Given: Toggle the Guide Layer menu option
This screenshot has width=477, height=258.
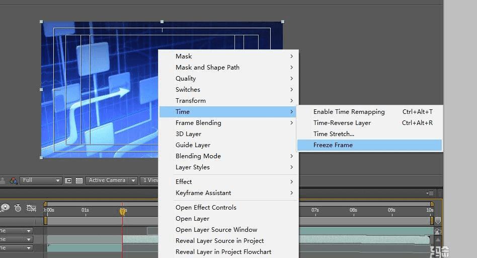Looking at the screenshot, I should (x=229, y=145).
